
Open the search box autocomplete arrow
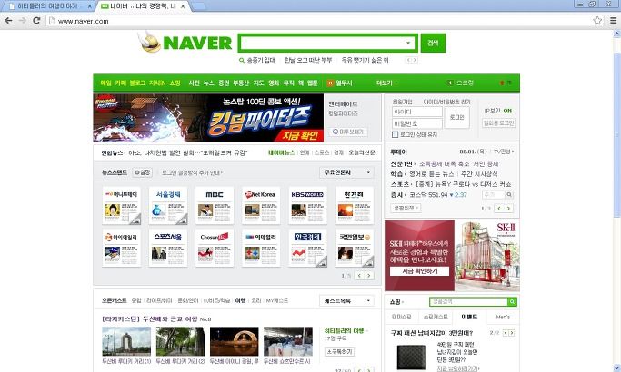click(x=408, y=43)
